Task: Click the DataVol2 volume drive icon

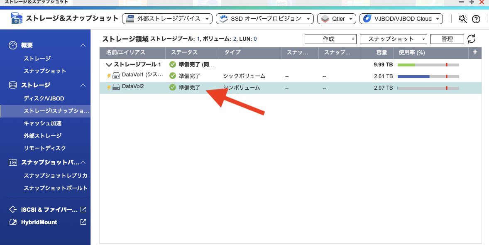Action: (116, 87)
